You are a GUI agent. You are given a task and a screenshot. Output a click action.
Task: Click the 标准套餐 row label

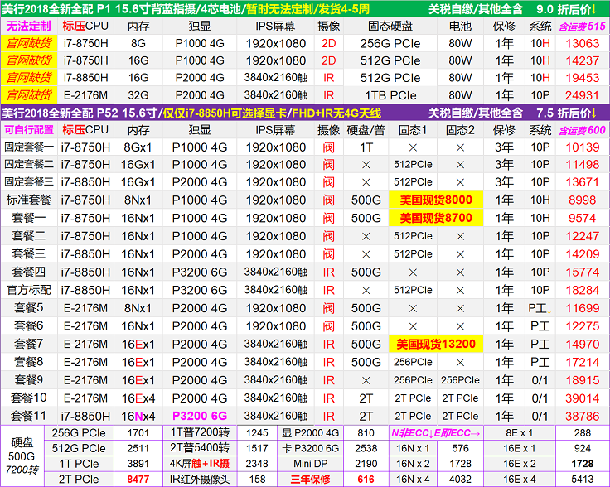click(x=29, y=200)
